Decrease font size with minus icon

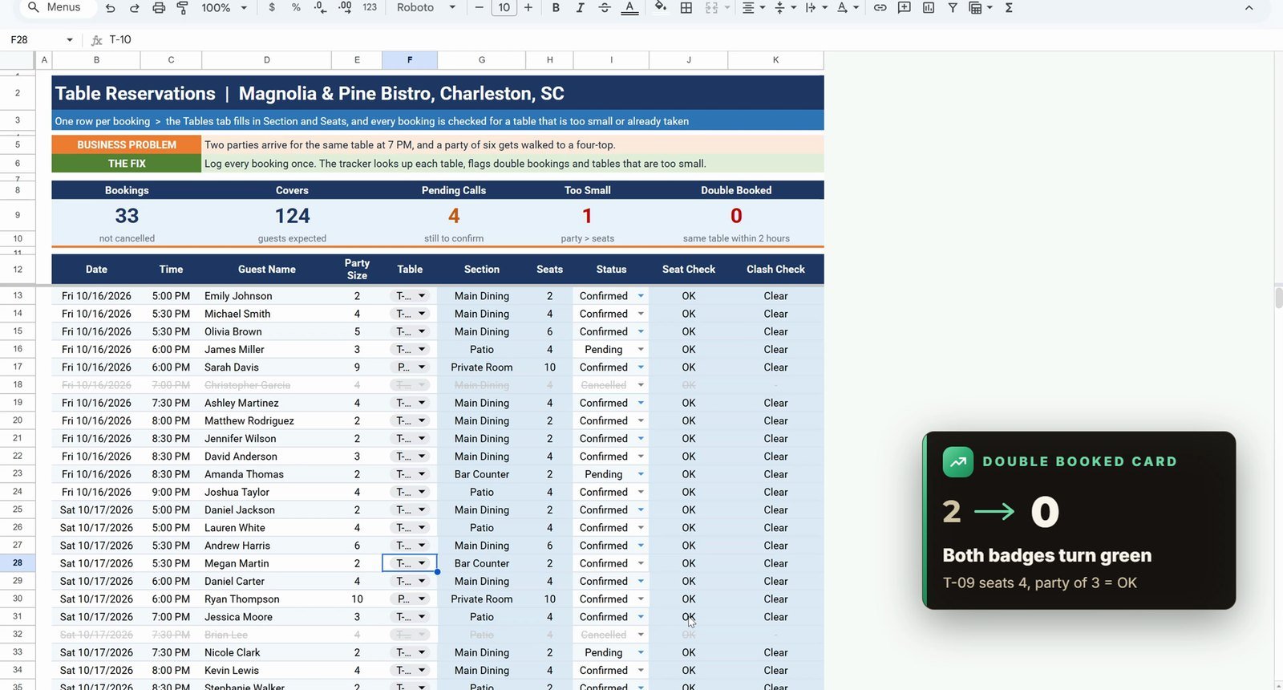480,7
